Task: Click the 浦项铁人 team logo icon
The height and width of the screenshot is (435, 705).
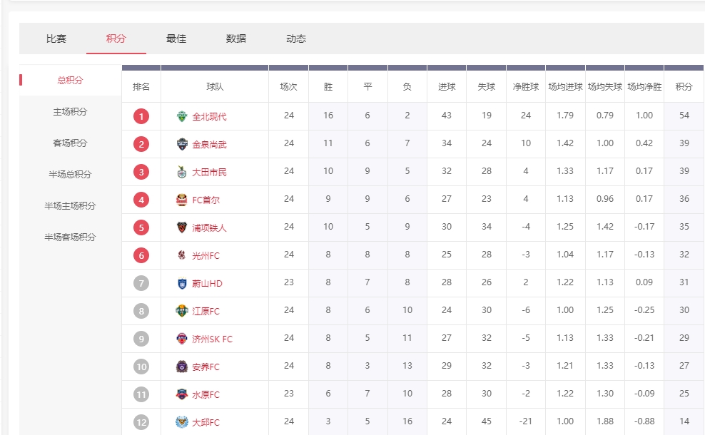Action: [182, 227]
